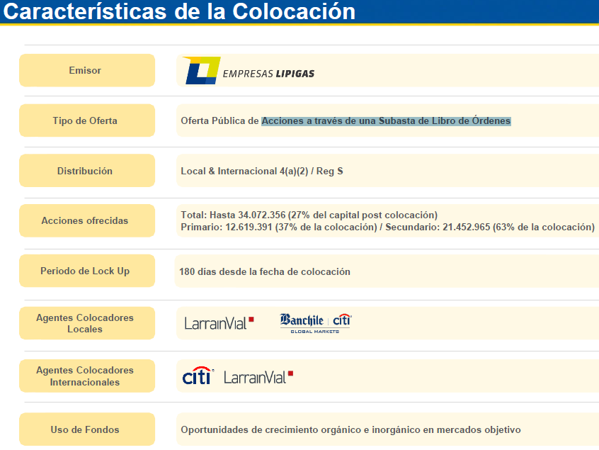Select the Emisor label box
599x450 pixels.
pyautogui.click(x=86, y=70)
